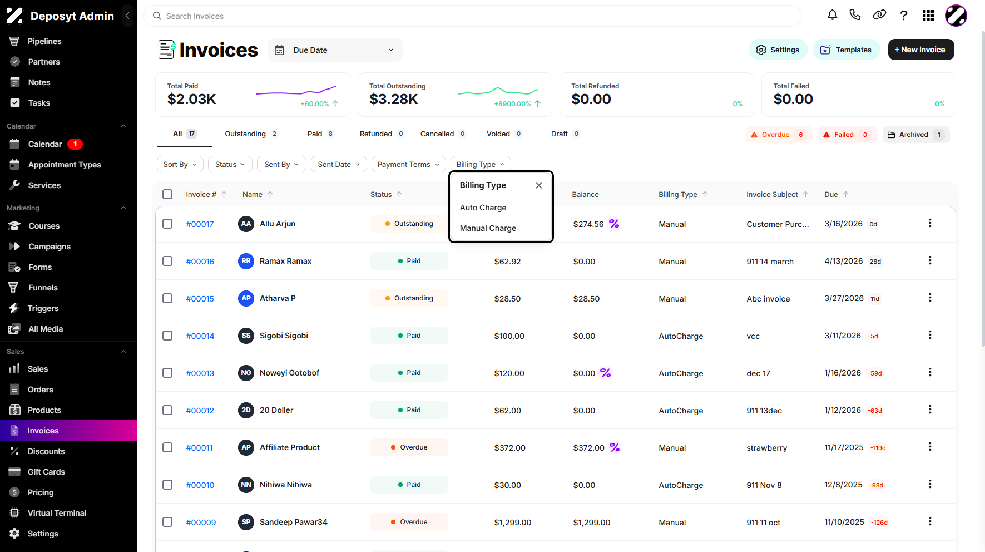This screenshot has width=985, height=552.
Task: Collapse the sidebar with the arrow icon
Action: click(x=127, y=16)
